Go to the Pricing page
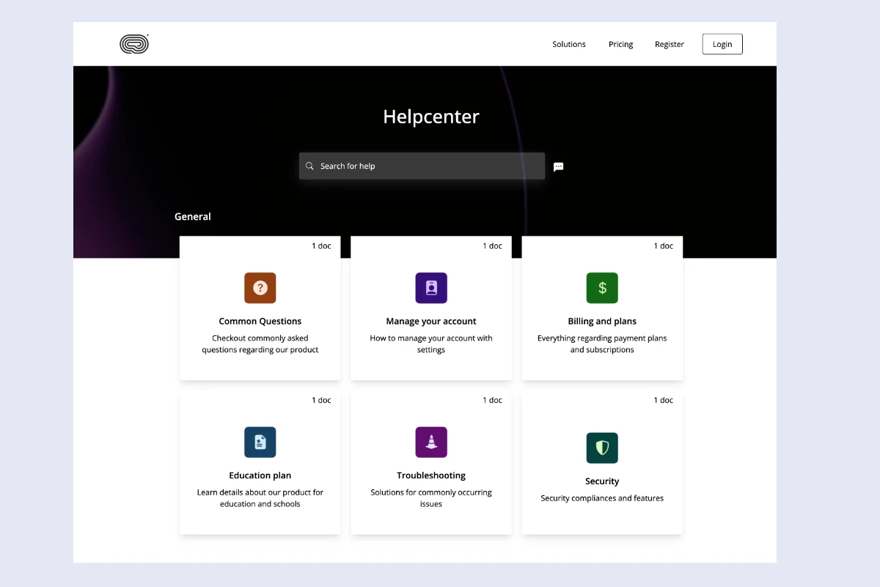Screen dimensions: 880x587 click(620, 44)
